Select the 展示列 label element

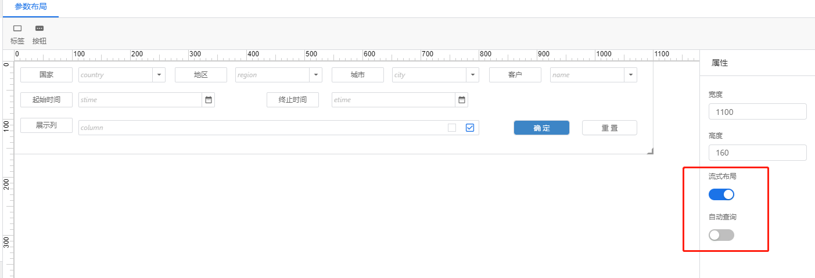(x=46, y=125)
